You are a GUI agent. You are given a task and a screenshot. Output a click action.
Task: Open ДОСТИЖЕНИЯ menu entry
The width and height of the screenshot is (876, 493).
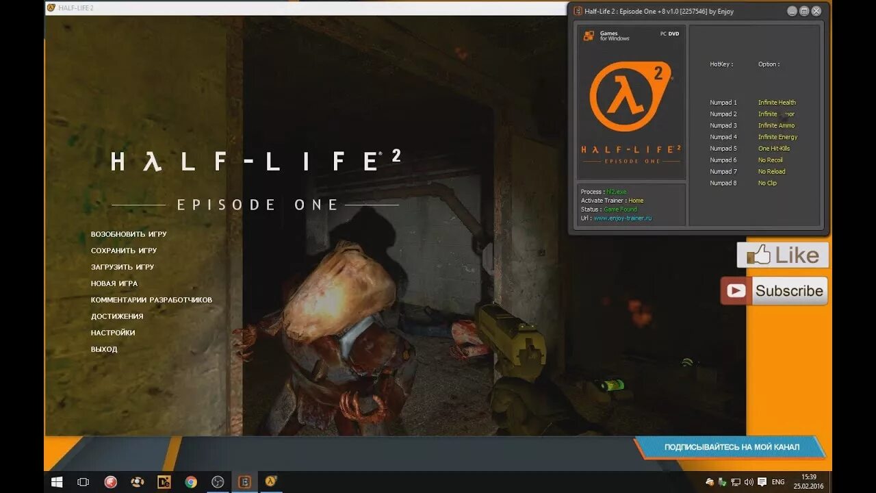click(117, 316)
